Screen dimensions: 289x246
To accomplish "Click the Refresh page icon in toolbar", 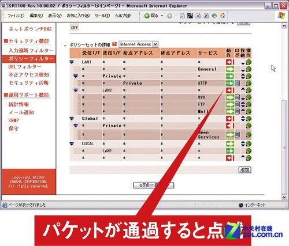I will [x=206, y=16].
